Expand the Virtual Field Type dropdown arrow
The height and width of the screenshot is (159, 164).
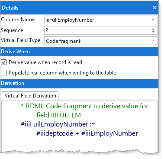coord(154,41)
